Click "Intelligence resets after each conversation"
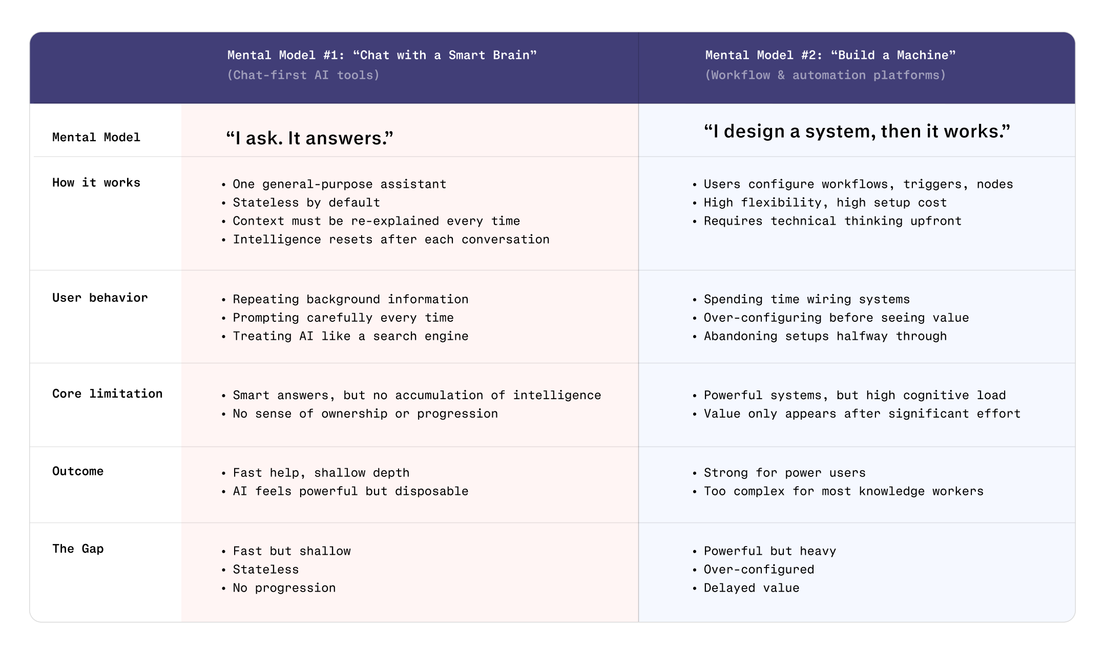Viewport: 1105px width, 654px height. pyautogui.click(x=391, y=239)
